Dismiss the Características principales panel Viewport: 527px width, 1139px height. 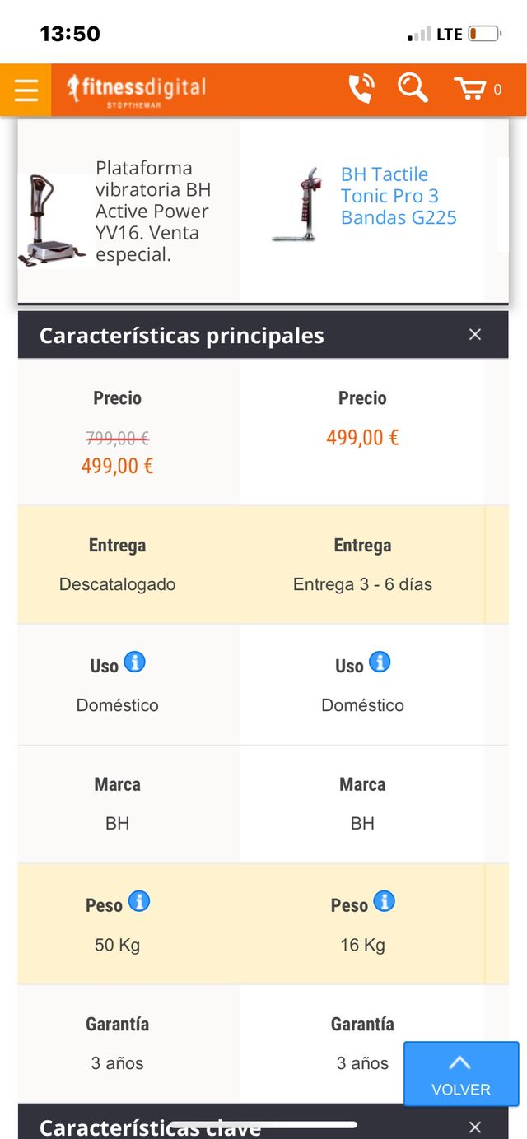474,334
